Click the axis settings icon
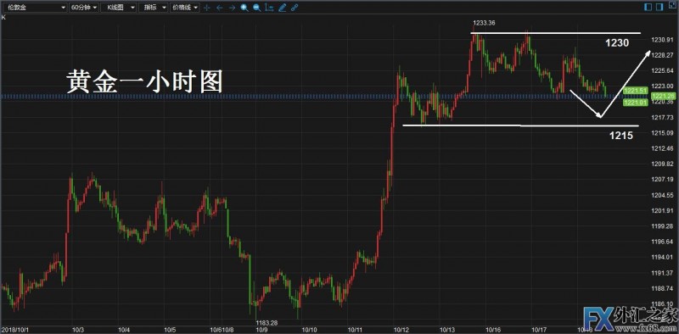The image size is (679, 334). tap(269, 8)
